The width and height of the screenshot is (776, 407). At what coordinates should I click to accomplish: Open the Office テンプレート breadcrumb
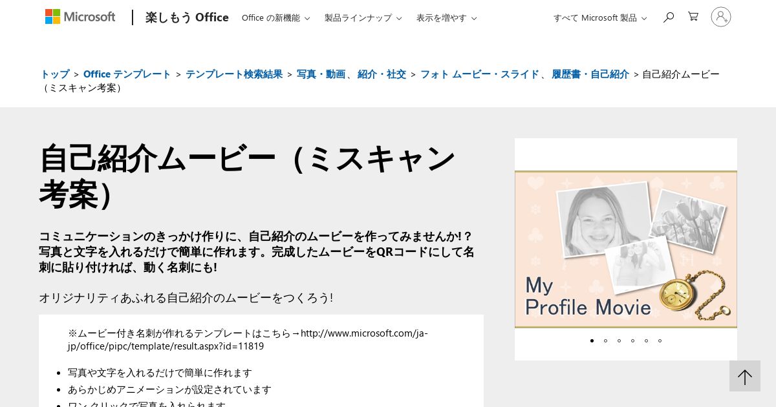pos(127,74)
